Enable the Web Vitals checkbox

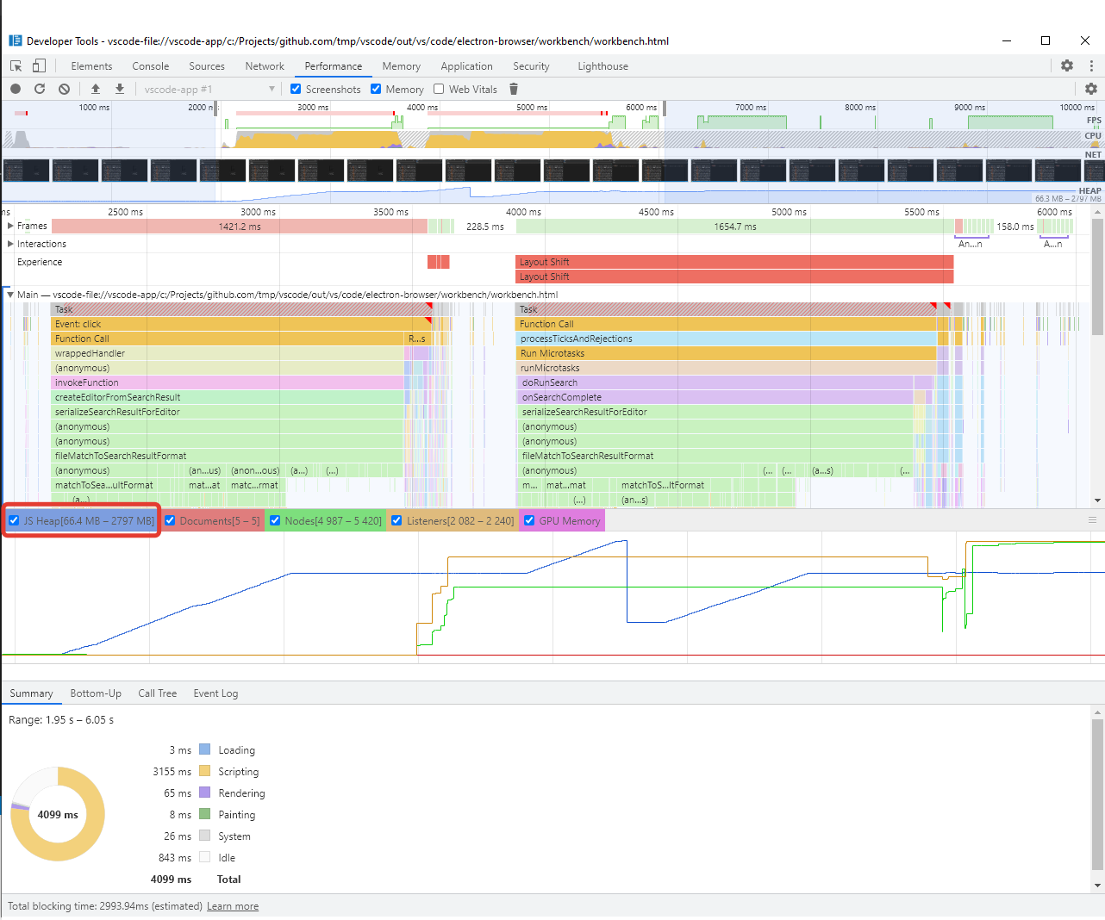coord(439,89)
